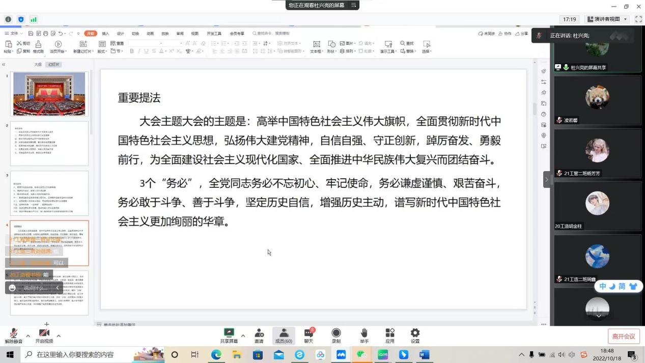Viewport: 645px width, 363px height.
Task: Unmute microphone via 解除静音
Action: (14, 336)
